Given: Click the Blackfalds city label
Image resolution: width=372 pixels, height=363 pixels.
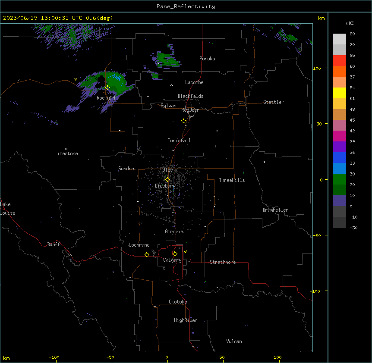Looking at the screenshot, I should click(x=190, y=96).
